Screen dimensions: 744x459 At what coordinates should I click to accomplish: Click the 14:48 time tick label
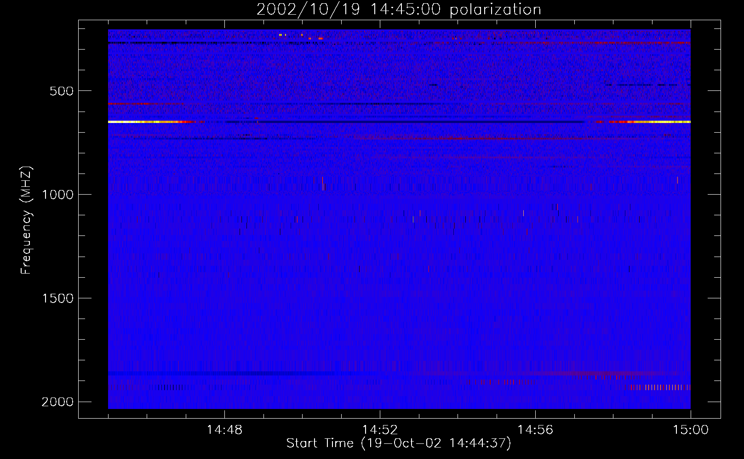(x=224, y=430)
